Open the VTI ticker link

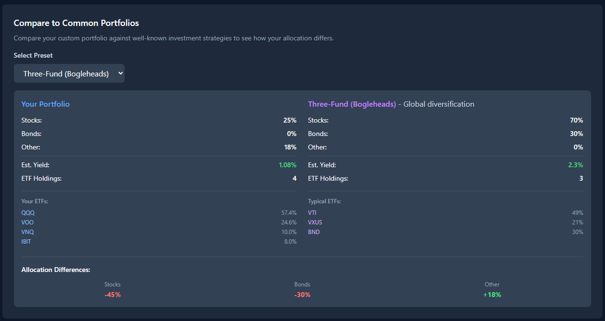(312, 212)
